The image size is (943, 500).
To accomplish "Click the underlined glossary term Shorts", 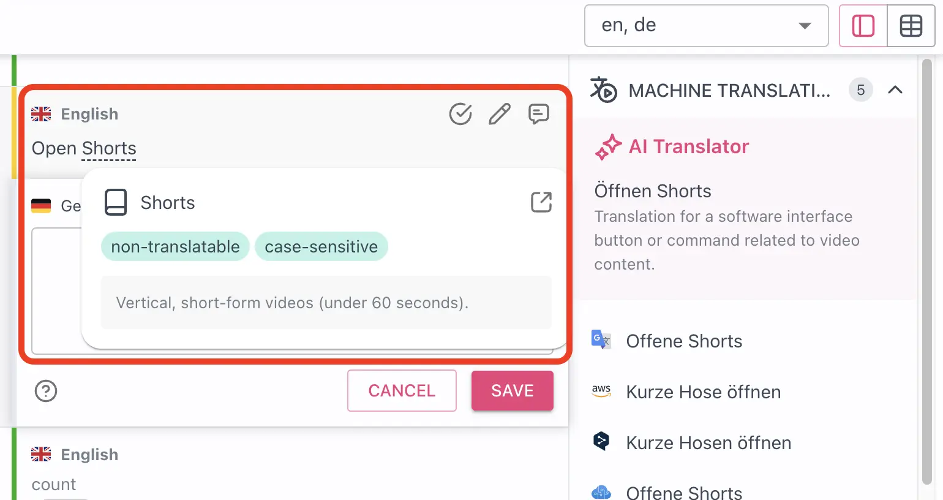I will point(109,149).
